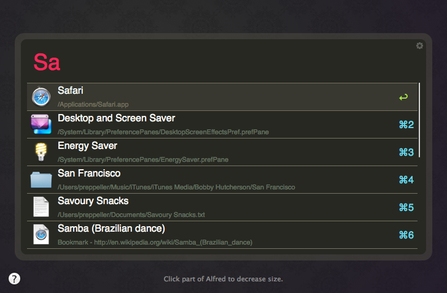Click the San Francisco folder icon
This screenshot has height=293, width=447.
pos(41,180)
